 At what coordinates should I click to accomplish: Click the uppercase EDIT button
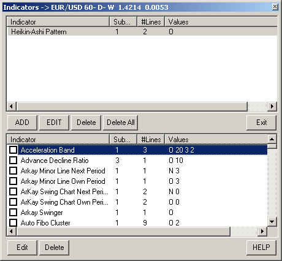[54, 123]
